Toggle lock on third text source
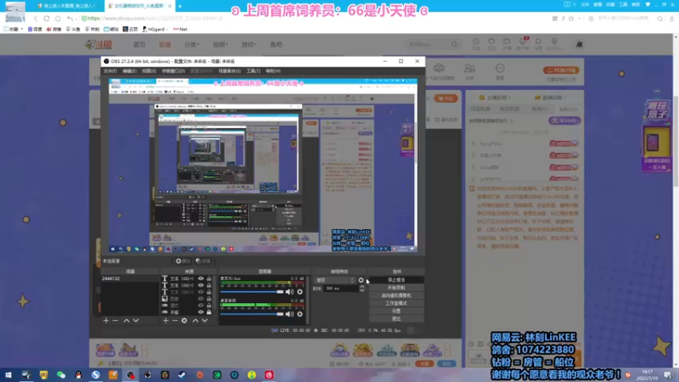The width and height of the screenshot is (679, 382). tap(209, 292)
